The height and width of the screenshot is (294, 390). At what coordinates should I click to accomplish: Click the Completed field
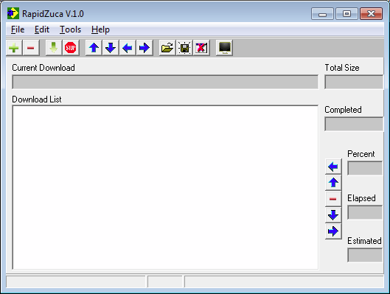[354, 124]
